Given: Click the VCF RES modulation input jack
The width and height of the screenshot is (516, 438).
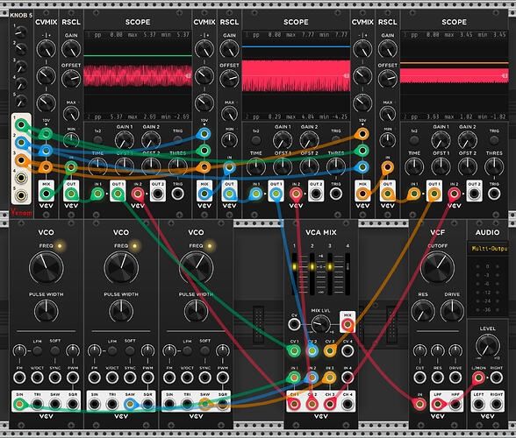Looking at the screenshot, I should tap(437, 378).
